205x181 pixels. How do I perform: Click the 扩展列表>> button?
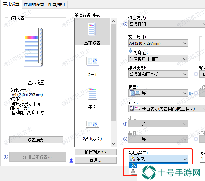tap(96, 152)
